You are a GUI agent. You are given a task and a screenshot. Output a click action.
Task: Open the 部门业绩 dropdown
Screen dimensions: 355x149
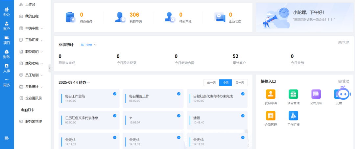pyautogui.click(x=88, y=45)
